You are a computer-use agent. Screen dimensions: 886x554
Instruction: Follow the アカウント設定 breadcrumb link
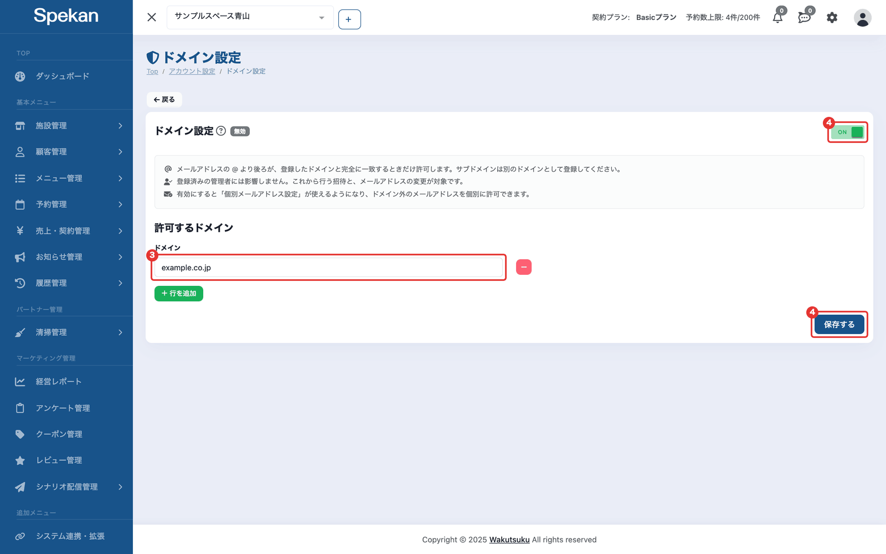(192, 71)
